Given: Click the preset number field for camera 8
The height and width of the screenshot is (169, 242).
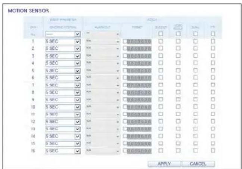Looking at the screenshot, I should coord(139,93).
